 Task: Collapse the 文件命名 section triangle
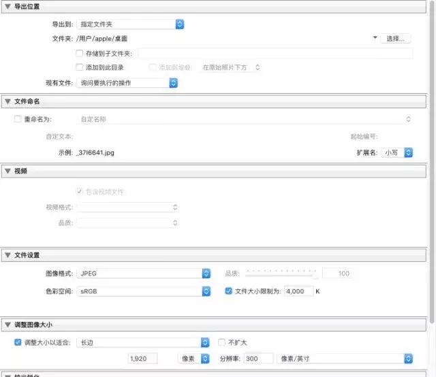tap(7, 101)
